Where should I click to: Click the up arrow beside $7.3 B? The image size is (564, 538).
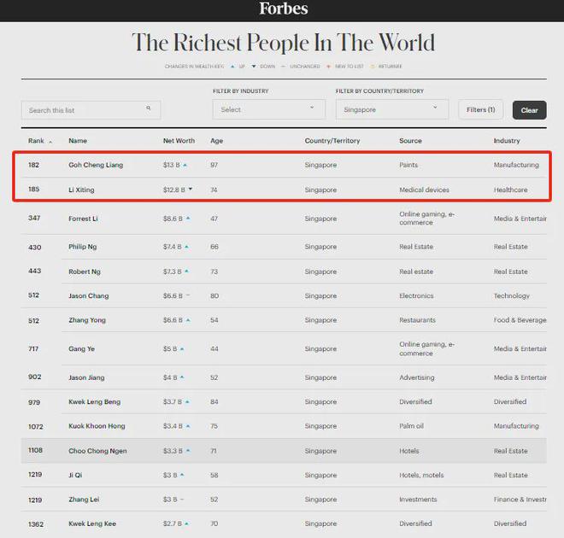(x=186, y=272)
